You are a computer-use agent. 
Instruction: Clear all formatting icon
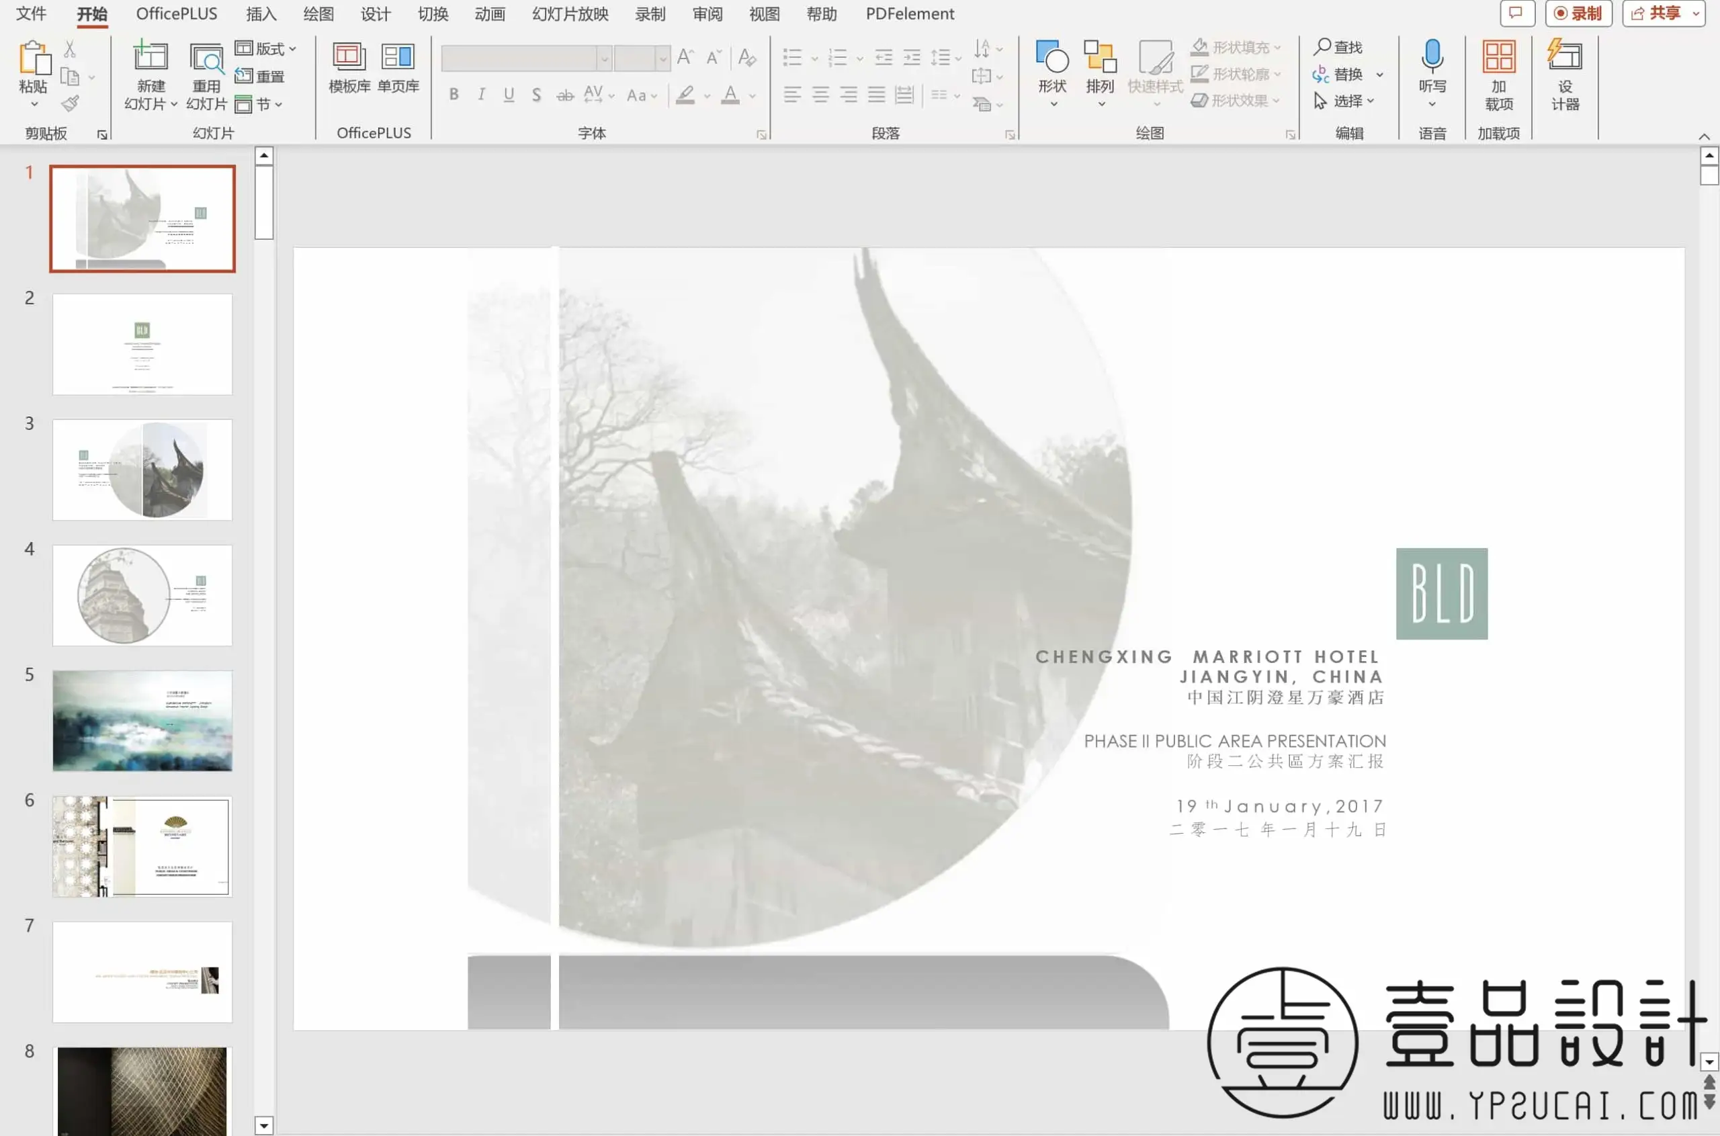[747, 56]
